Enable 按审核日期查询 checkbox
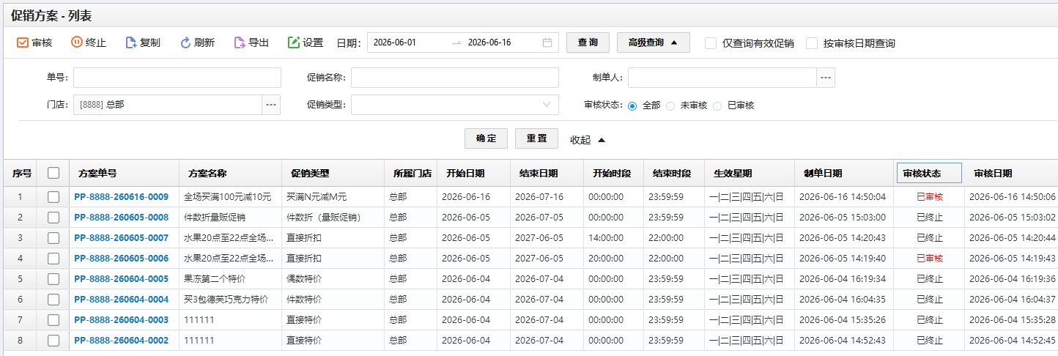The width and height of the screenshot is (1058, 356). coord(812,43)
